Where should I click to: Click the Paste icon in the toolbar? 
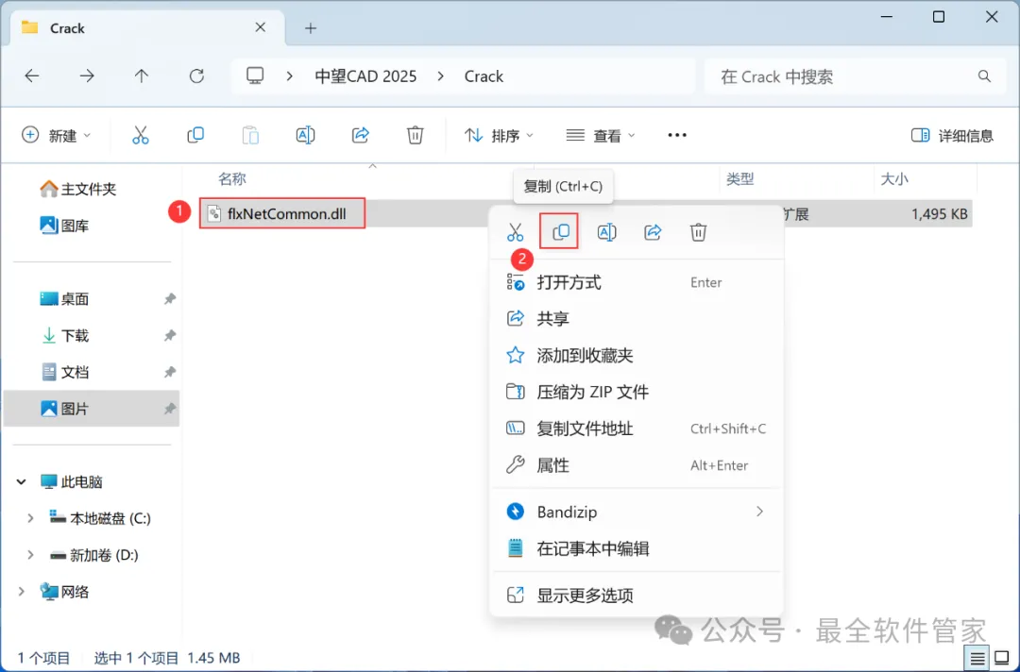coord(250,135)
